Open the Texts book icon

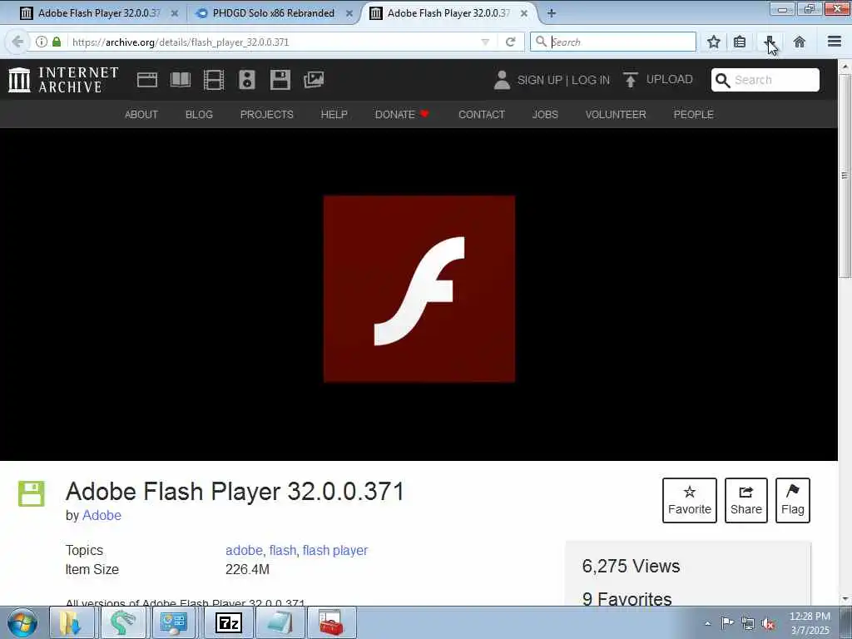181,80
